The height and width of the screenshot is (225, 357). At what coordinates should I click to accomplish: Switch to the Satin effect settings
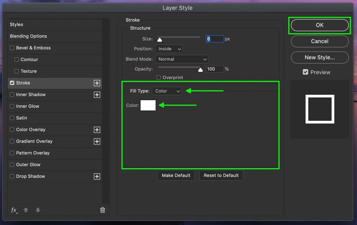(x=21, y=118)
